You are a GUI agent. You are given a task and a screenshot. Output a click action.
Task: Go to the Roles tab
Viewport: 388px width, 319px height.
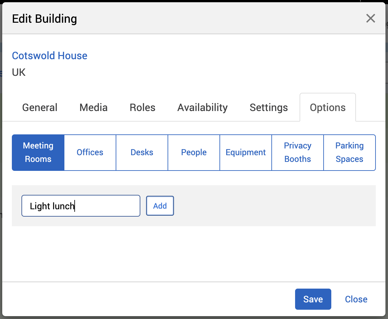point(142,108)
